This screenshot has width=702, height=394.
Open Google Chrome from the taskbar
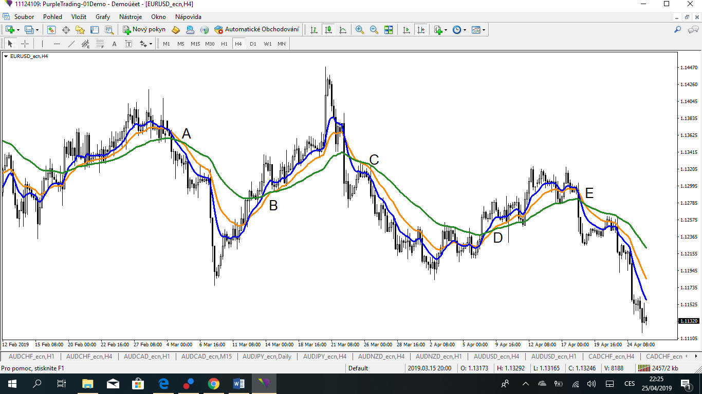214,383
